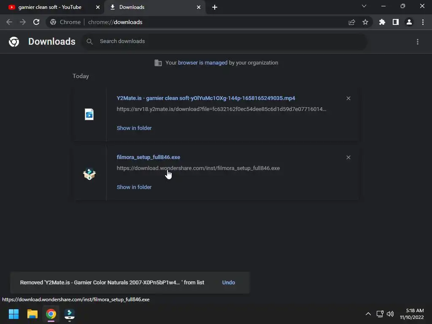Screen dimensions: 432x324
Task: Click the Chrome taskbar icon
Action: pyautogui.click(x=51, y=314)
